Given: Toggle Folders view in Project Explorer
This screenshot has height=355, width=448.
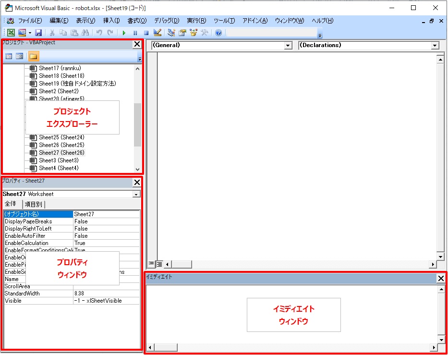Looking at the screenshot, I should pos(33,56).
